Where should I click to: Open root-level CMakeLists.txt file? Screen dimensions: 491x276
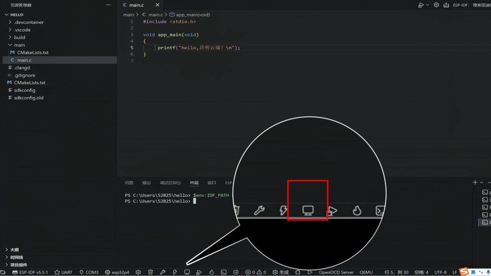30,83
